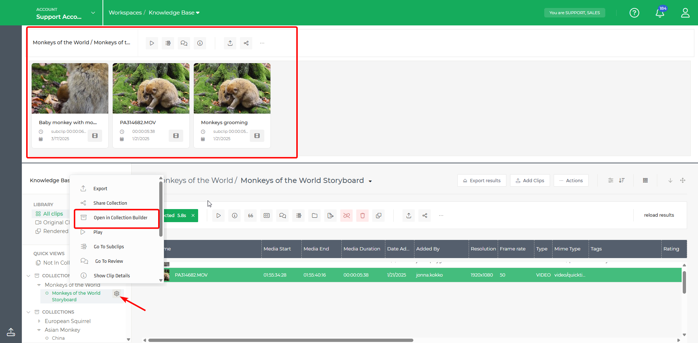Toggle the filter options panel
Viewport: 698px width, 343px height.
610,180
